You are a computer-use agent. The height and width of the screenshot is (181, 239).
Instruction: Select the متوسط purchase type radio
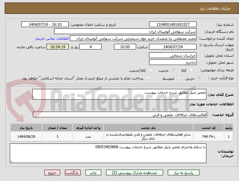point(179,78)
